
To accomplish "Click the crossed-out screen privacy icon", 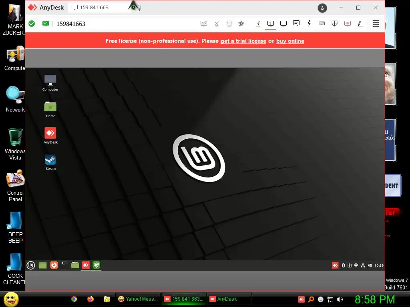I will pos(204,24).
